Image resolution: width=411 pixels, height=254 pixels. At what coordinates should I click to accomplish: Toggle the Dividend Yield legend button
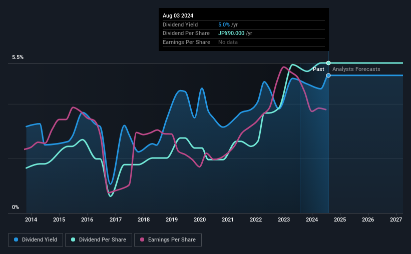point(36,240)
